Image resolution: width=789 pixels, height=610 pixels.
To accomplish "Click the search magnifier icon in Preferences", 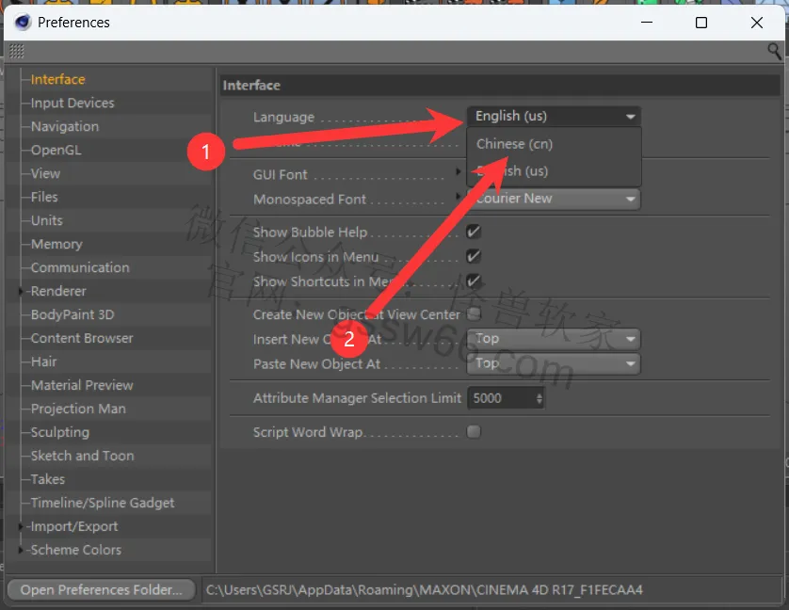I will [x=774, y=51].
